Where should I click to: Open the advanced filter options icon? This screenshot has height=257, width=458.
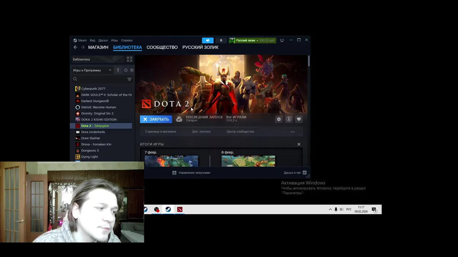130,79
